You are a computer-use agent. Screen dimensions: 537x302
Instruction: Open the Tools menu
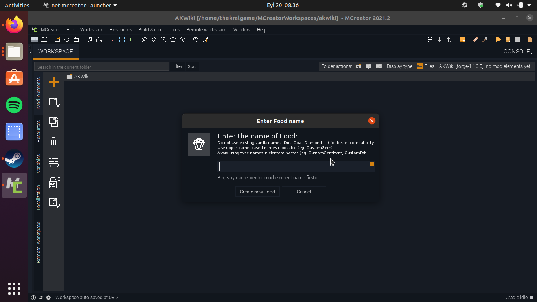point(173,30)
